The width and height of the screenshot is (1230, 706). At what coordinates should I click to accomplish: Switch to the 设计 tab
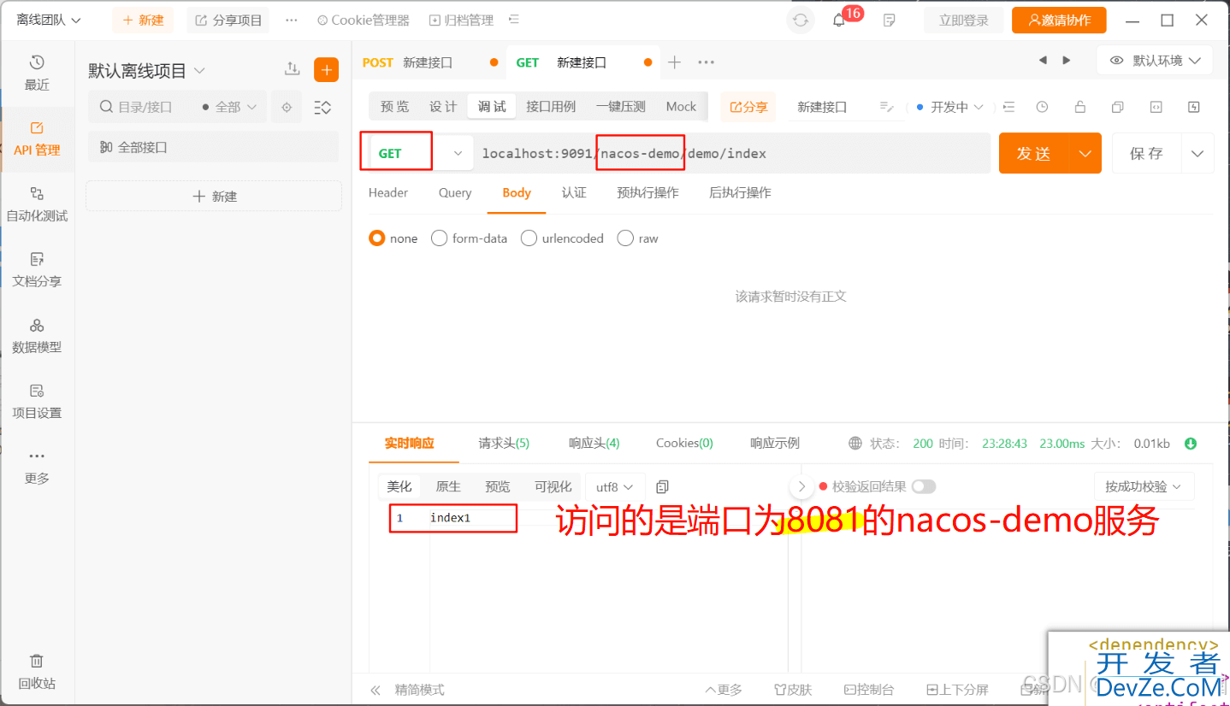point(443,107)
